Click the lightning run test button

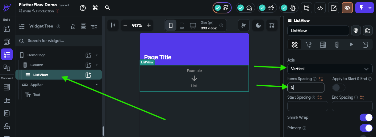pyautogui.click(x=361, y=8)
